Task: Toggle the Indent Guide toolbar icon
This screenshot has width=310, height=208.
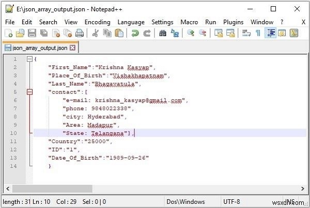Action: (270, 33)
